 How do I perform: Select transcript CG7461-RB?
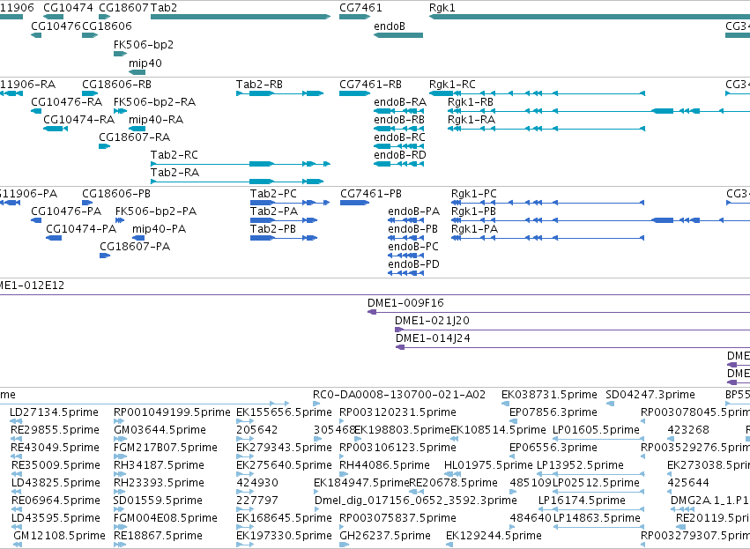click(354, 93)
